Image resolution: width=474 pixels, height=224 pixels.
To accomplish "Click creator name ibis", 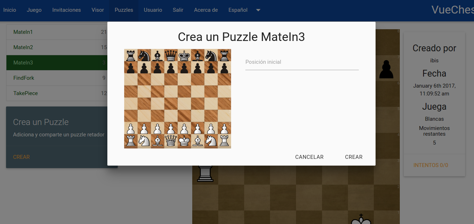I will pyautogui.click(x=434, y=61).
